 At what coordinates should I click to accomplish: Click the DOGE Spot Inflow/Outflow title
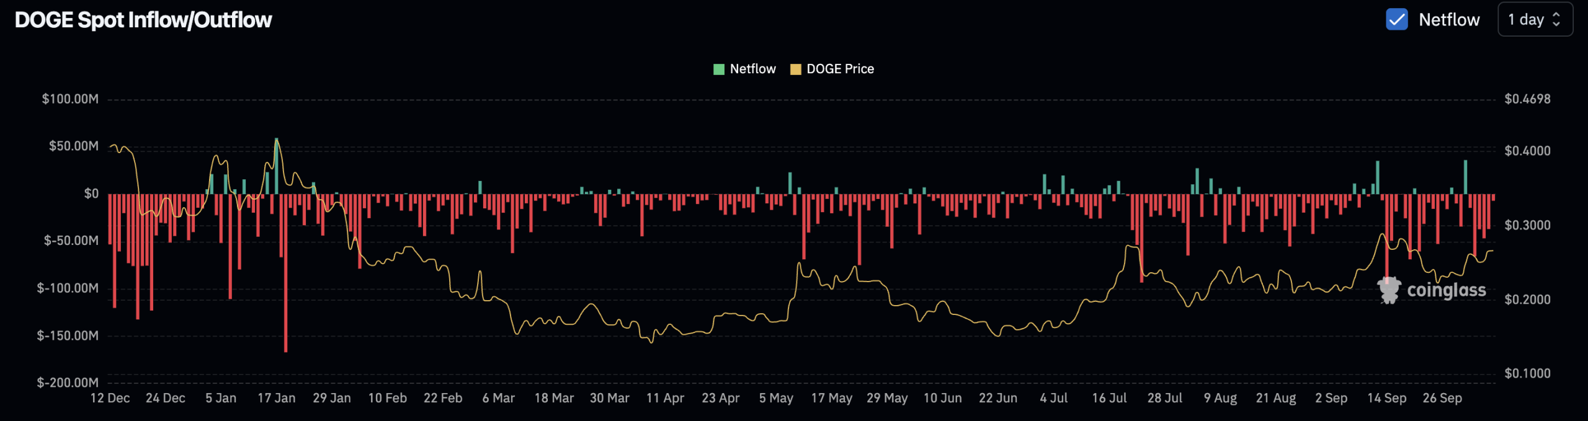tap(143, 20)
